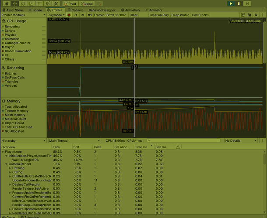This screenshot has height=218, width=267.
Task: Toggle the Rendering color swatch in CPU Usage
Action: 3,26
